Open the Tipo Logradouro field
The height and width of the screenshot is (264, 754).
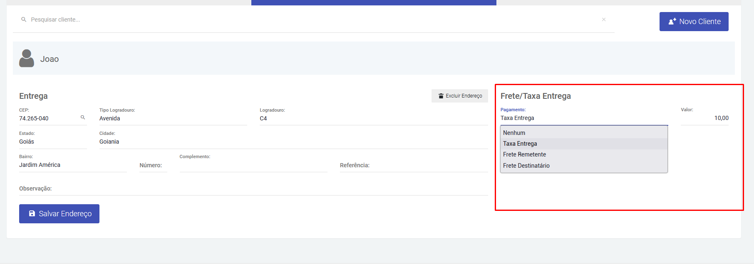(x=173, y=119)
